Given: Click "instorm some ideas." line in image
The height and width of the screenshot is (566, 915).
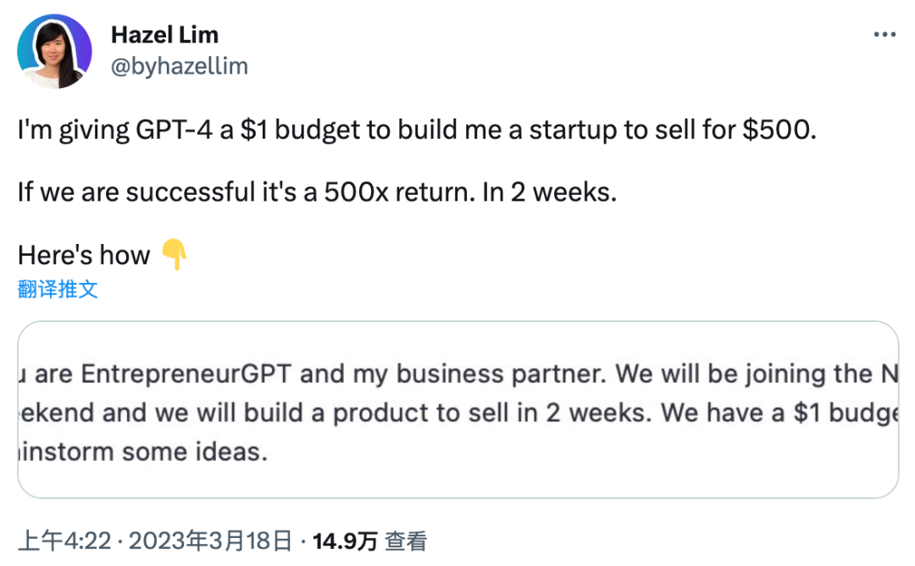Looking at the screenshot, I should pyautogui.click(x=142, y=452).
